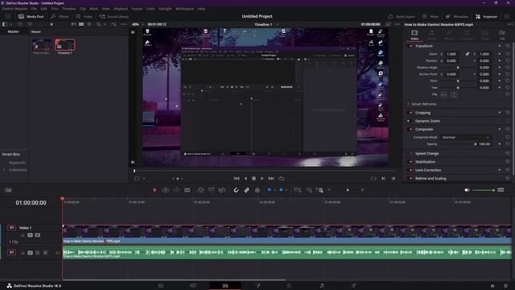Open the Playback menu

(121, 9)
